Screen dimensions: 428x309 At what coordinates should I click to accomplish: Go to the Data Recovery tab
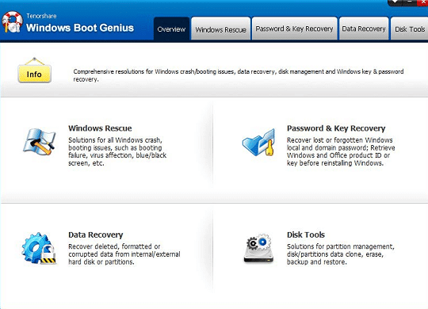pyautogui.click(x=364, y=29)
